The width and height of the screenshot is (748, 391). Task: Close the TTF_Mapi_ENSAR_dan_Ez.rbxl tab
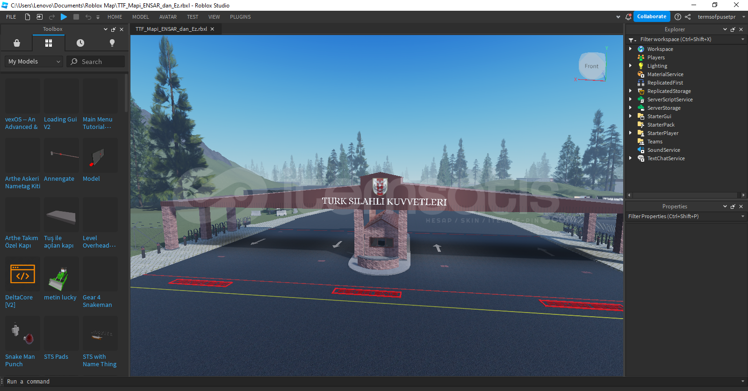click(212, 29)
